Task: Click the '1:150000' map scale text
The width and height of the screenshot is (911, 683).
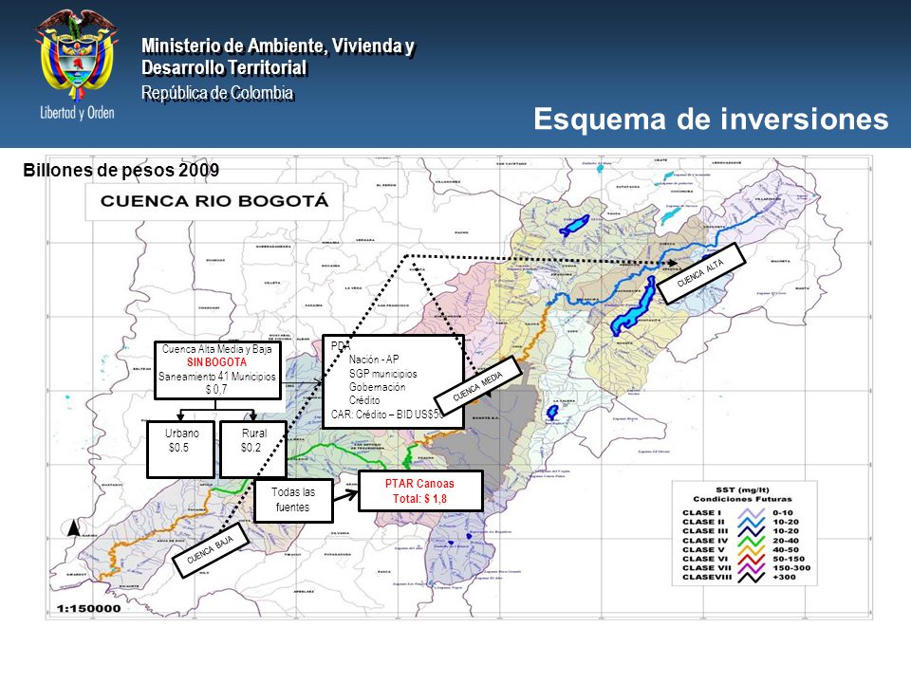Action: click(89, 609)
